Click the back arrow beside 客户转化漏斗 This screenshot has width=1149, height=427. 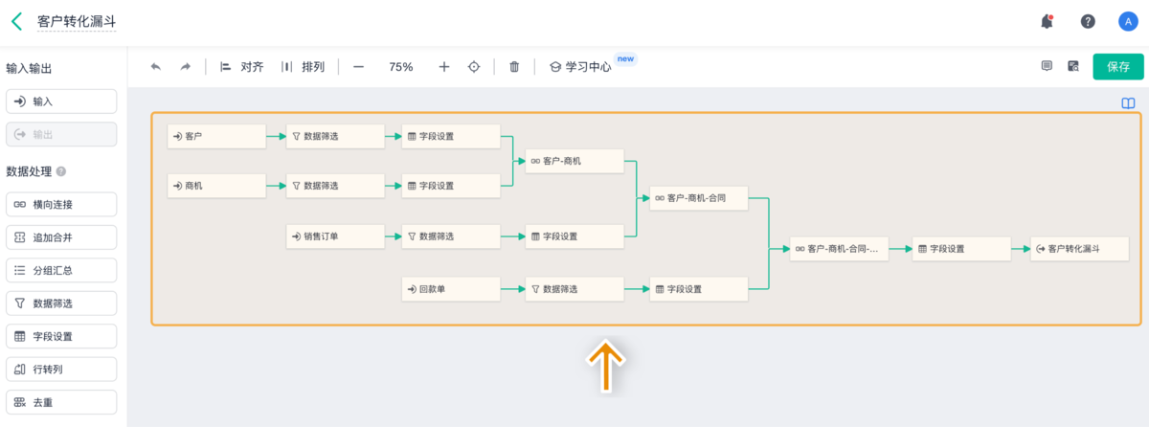[16, 20]
